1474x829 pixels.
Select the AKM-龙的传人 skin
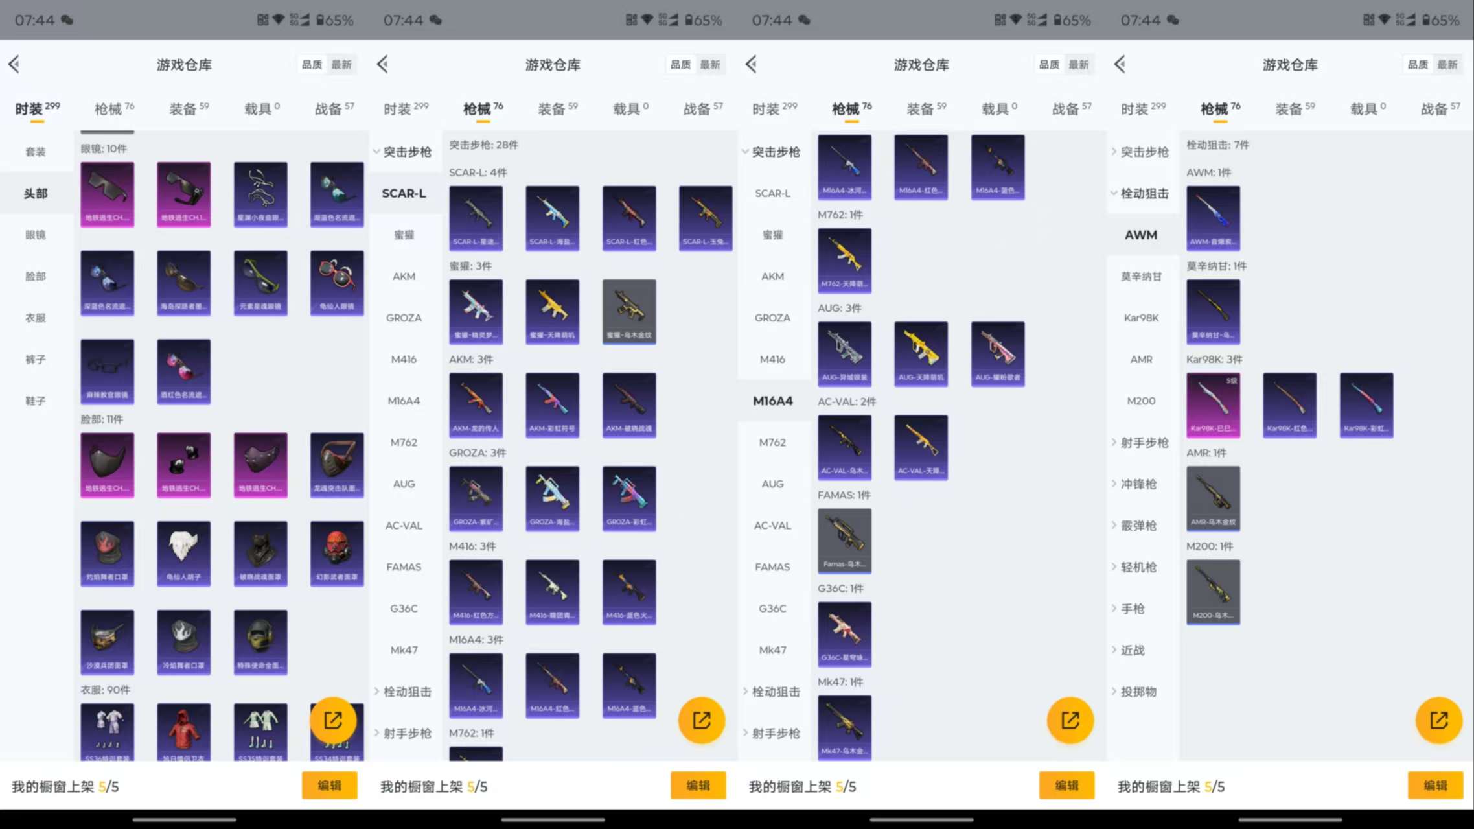pos(476,405)
